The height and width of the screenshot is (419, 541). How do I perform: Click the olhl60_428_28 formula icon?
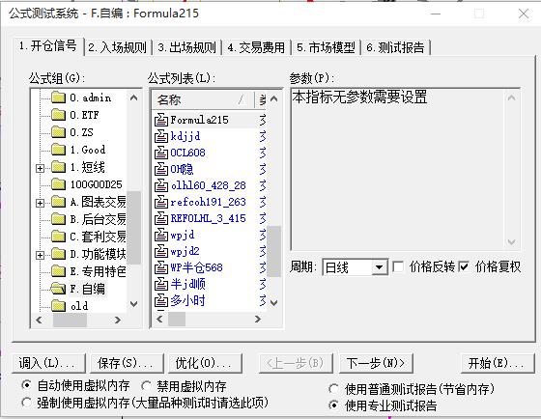coord(160,185)
